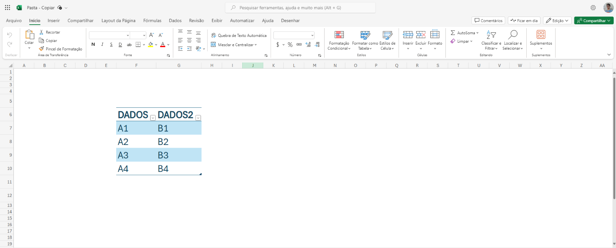Click the Classificar e Filtrar icon

click(491, 35)
